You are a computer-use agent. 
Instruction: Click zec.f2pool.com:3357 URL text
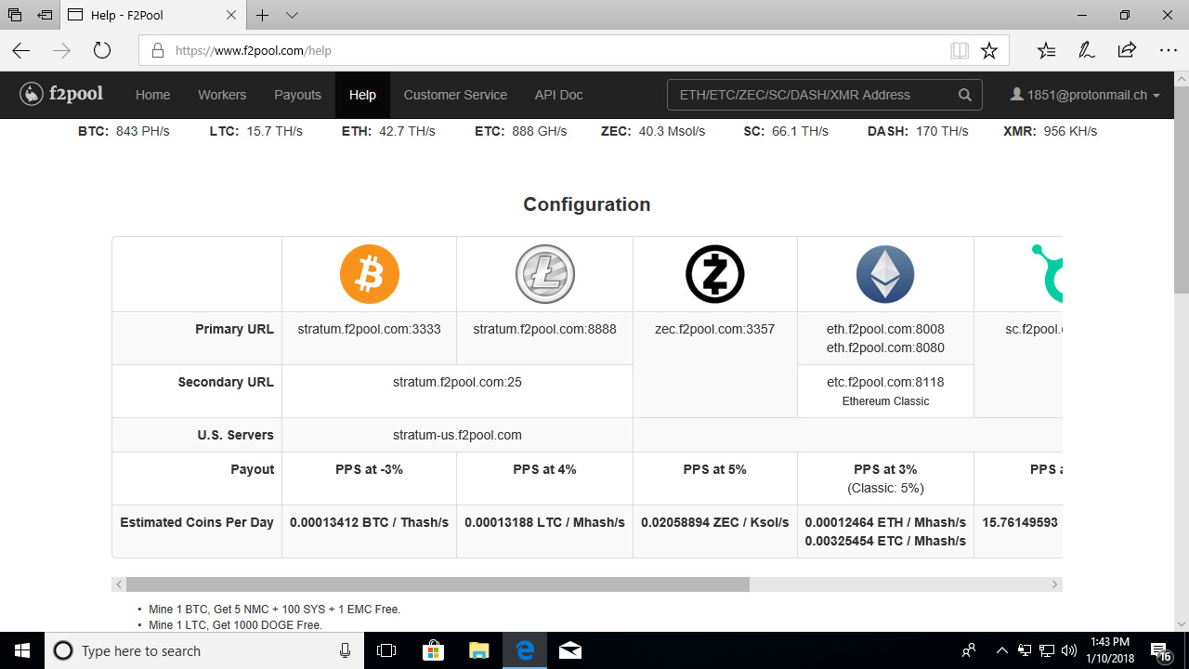pyautogui.click(x=714, y=329)
